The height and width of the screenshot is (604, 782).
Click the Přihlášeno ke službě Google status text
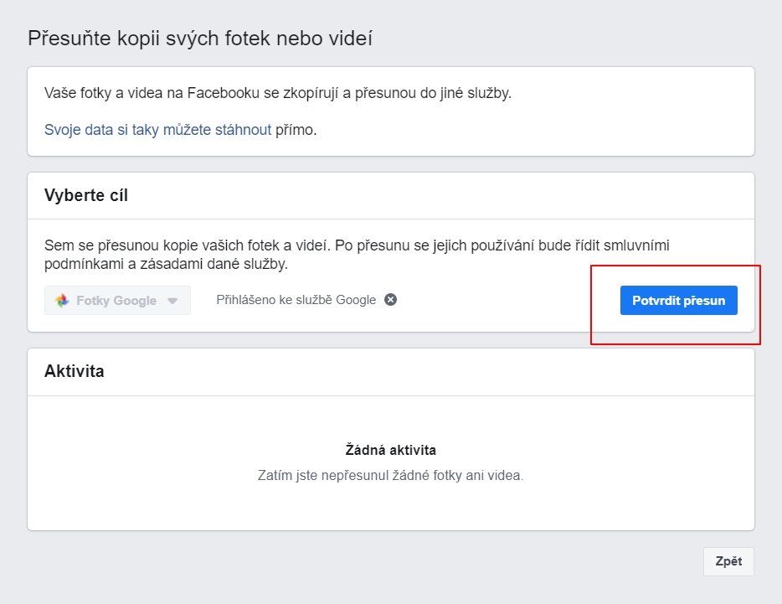click(296, 300)
